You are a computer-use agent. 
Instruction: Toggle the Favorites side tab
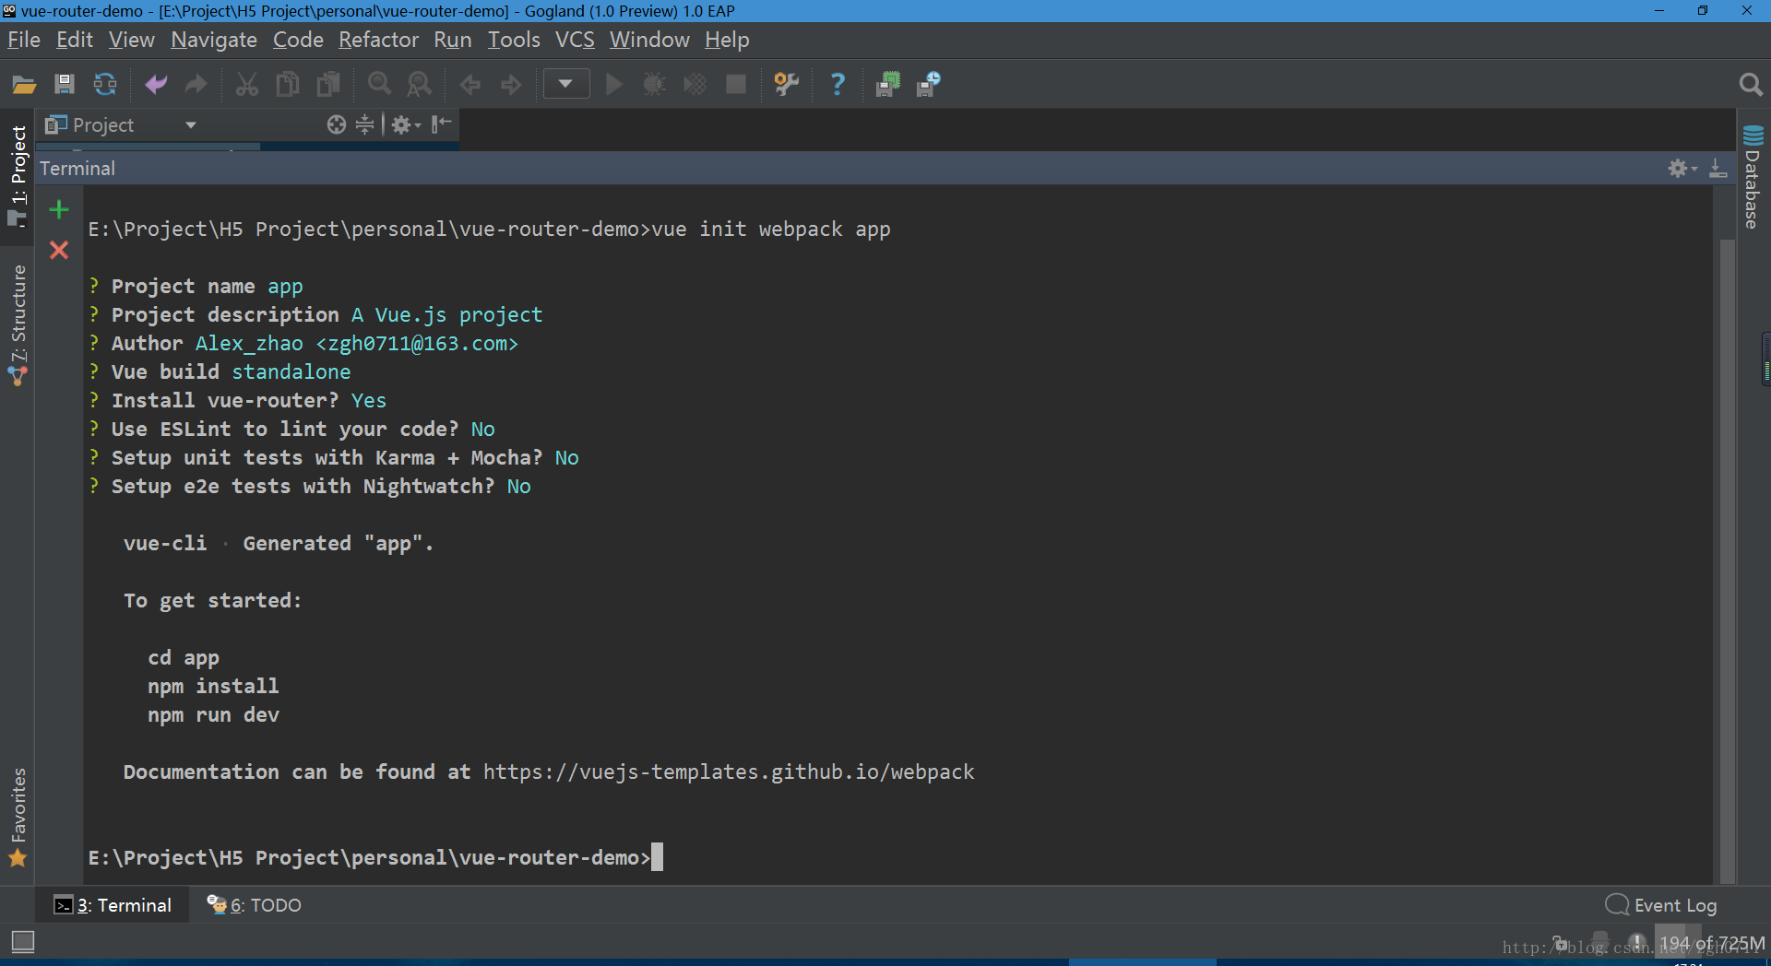(x=18, y=817)
